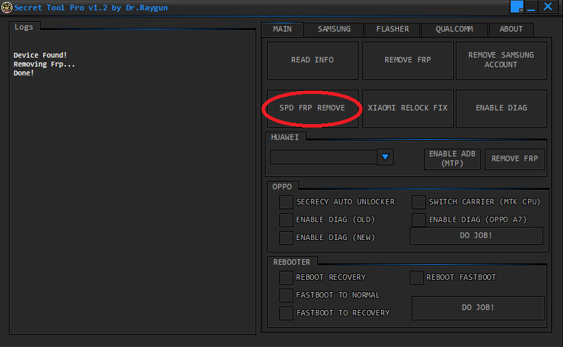The height and width of the screenshot is (347, 563).
Task: Click inside the HUAWEI combo box field
Action: coord(323,157)
